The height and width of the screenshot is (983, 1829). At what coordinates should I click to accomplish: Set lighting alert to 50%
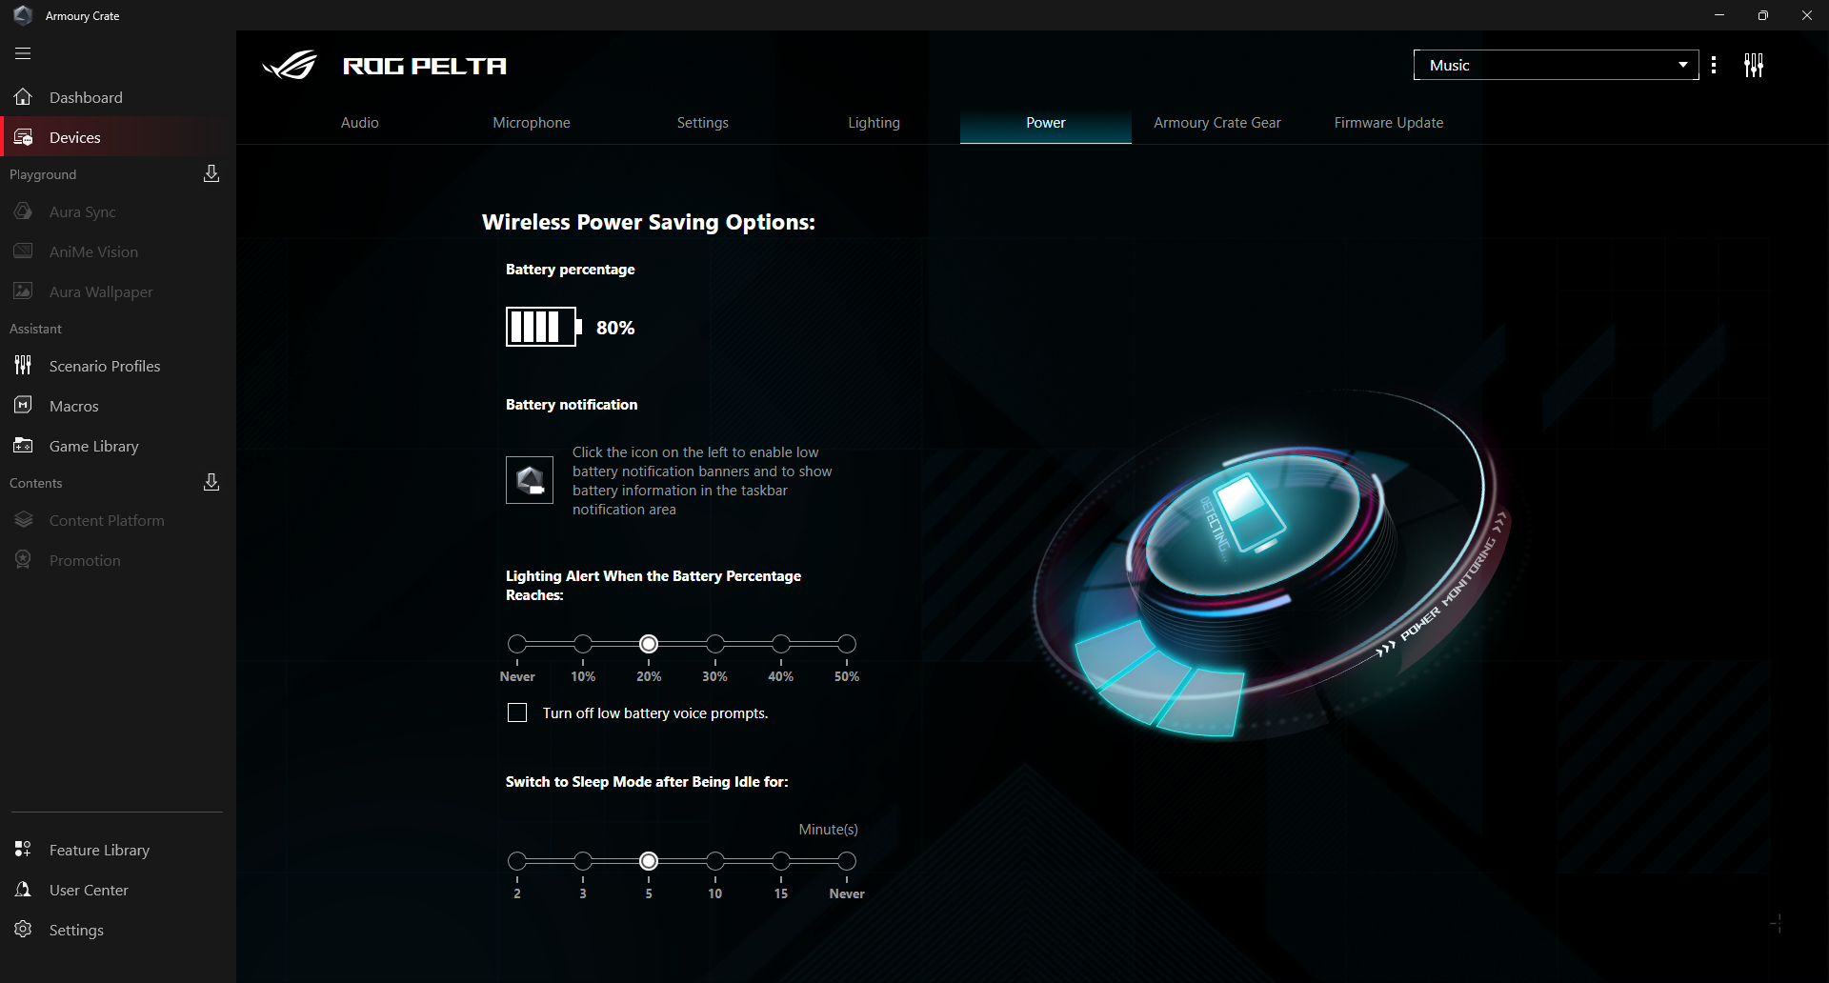click(x=847, y=644)
